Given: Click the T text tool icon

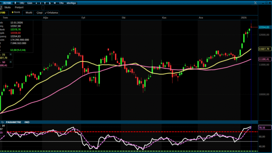Looking at the screenshot, I should 45,3.
